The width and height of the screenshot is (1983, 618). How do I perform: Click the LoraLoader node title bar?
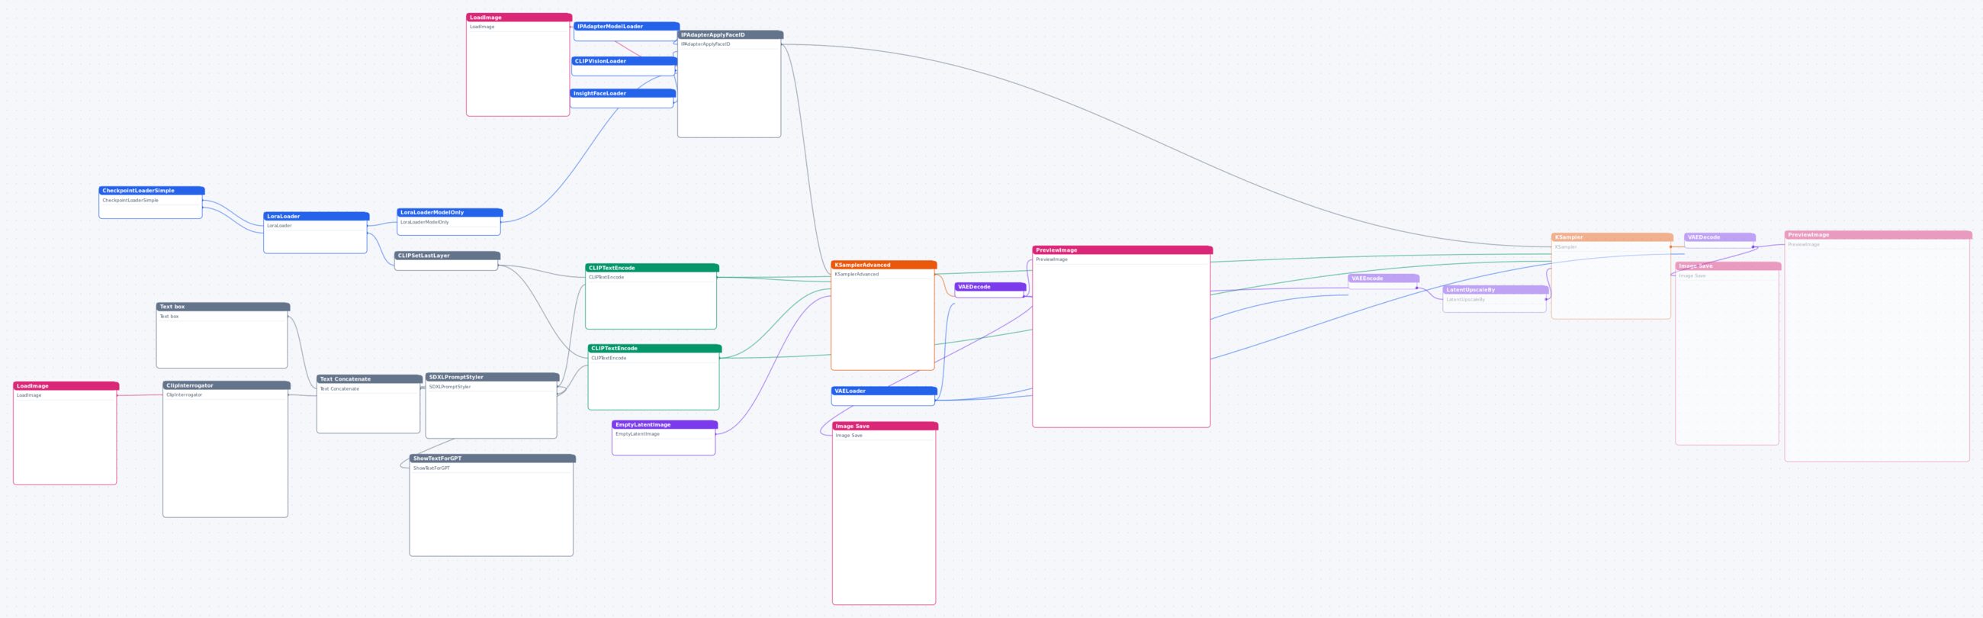click(317, 216)
